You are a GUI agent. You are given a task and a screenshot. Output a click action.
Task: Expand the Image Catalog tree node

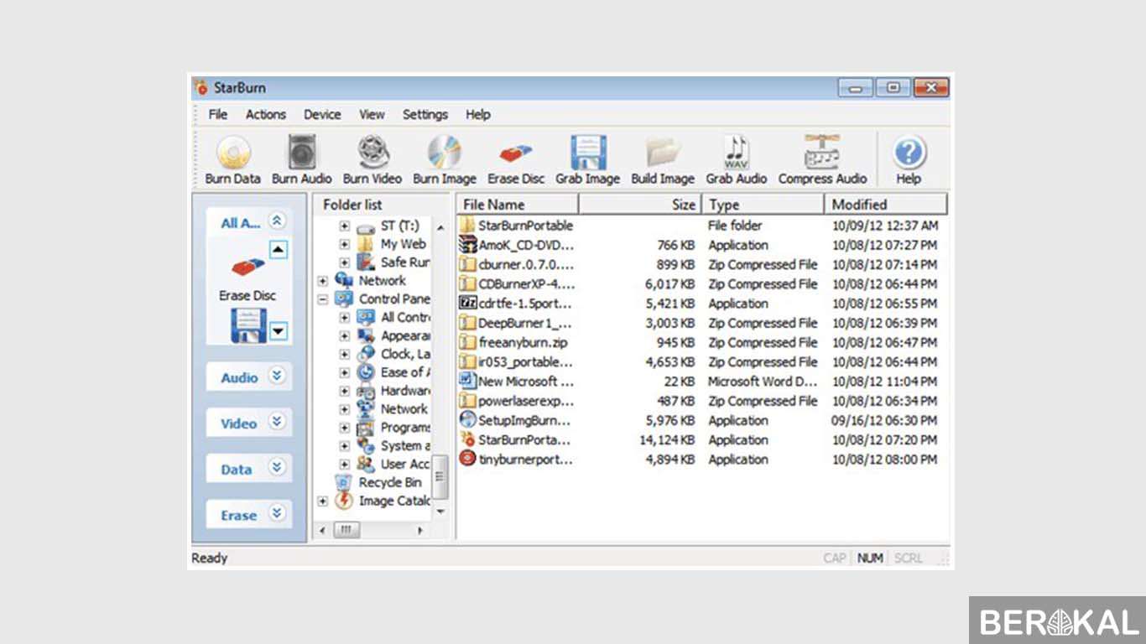(x=323, y=501)
